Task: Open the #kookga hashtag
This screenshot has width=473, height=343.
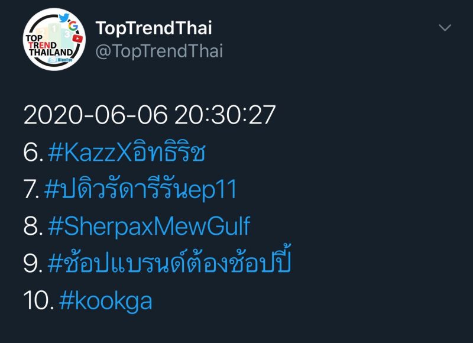Action: (x=106, y=301)
